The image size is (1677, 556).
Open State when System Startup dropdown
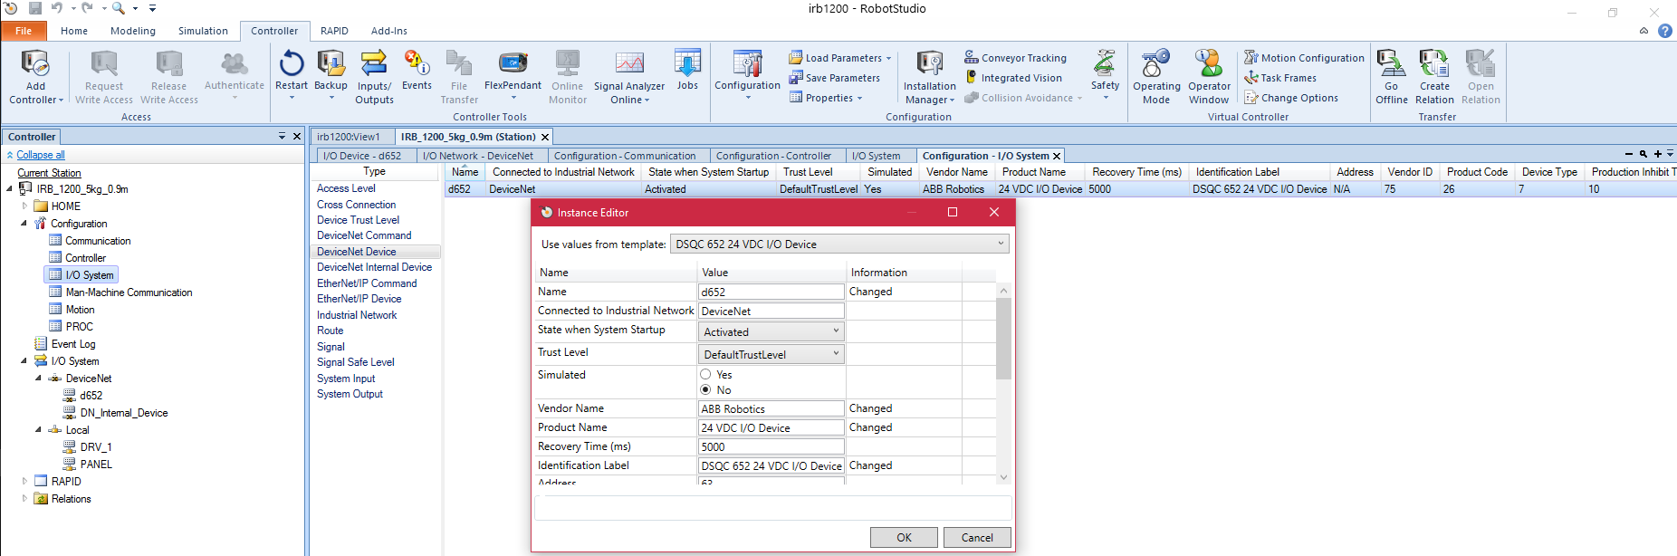coord(771,331)
